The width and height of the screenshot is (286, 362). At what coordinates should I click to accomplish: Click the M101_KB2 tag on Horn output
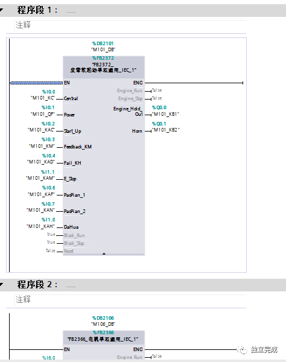(165, 130)
